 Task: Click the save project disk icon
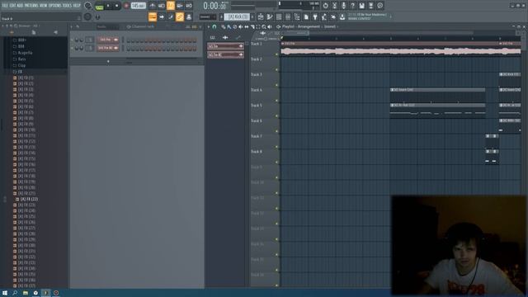click(x=361, y=6)
